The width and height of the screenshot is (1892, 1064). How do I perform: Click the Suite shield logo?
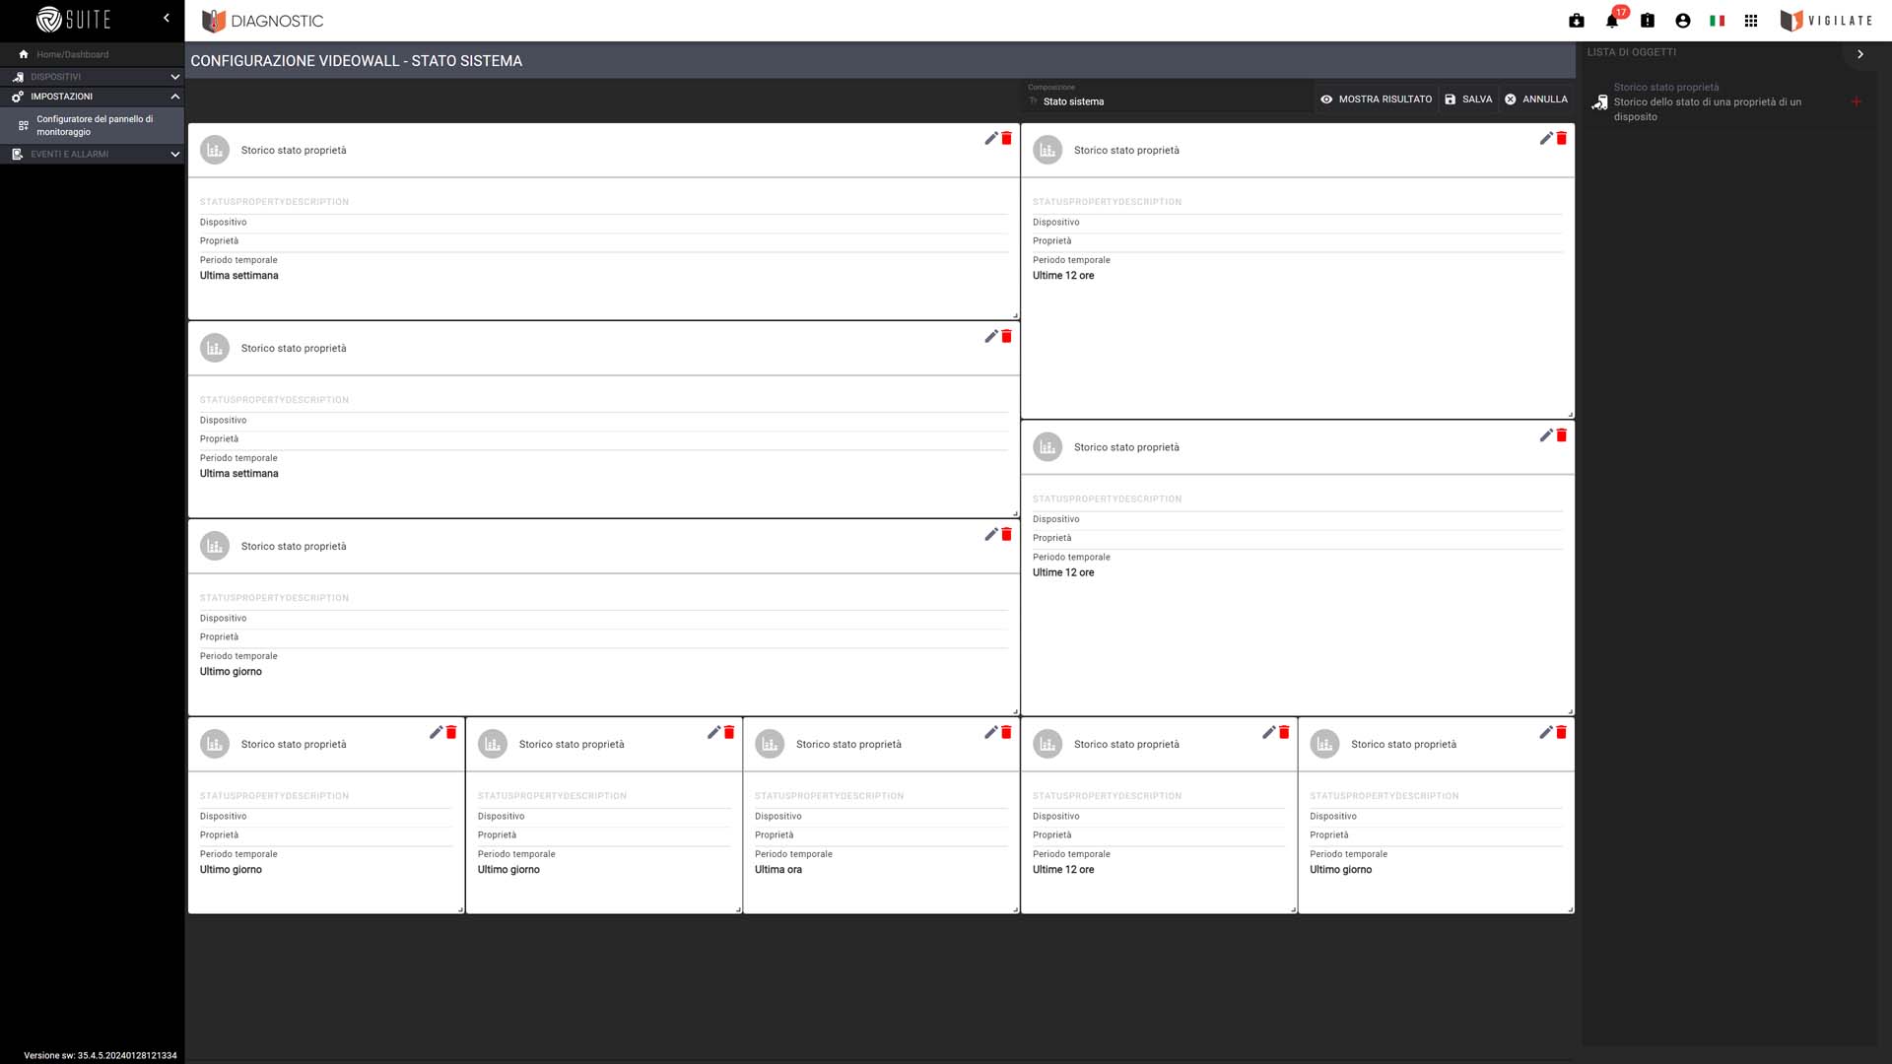tap(49, 19)
